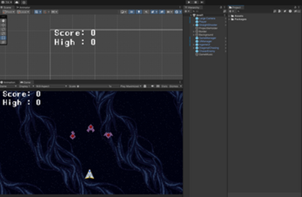Open the Local handle rotation dropdown
Viewport: 302px width, 197px height.
point(23,12)
